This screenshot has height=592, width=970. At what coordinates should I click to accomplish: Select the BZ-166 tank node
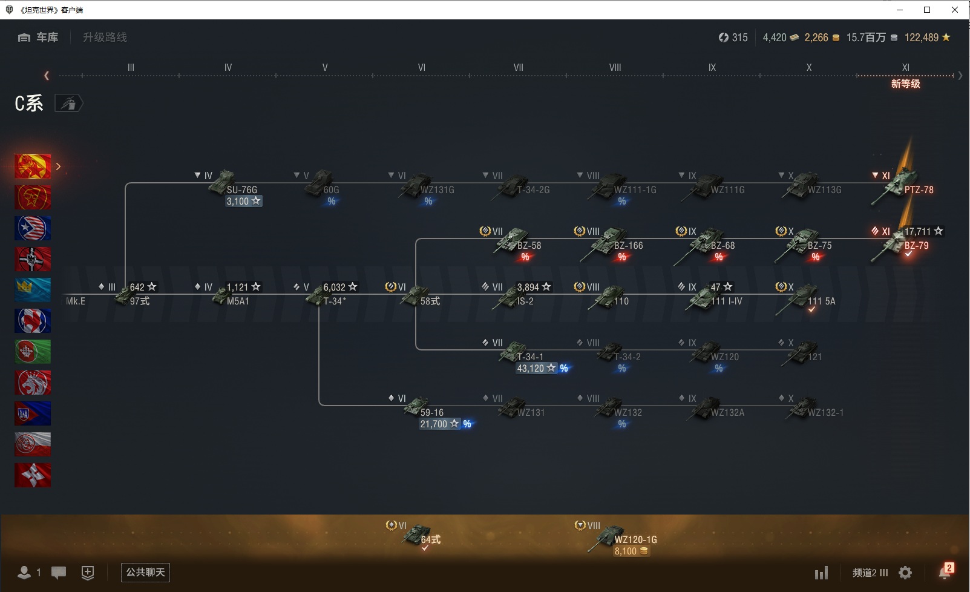(609, 243)
